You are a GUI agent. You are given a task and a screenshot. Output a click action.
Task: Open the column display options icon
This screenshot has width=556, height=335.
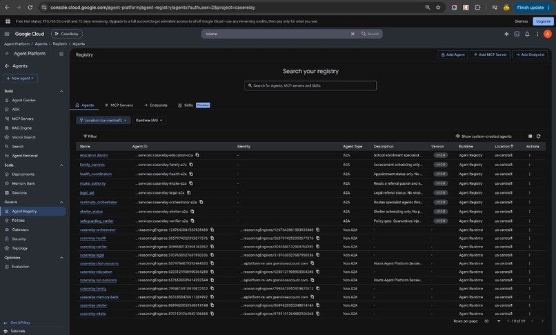click(x=530, y=136)
